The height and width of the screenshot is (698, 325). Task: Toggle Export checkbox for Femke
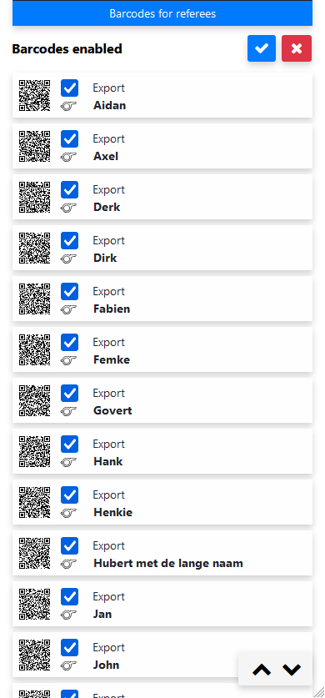tap(69, 342)
